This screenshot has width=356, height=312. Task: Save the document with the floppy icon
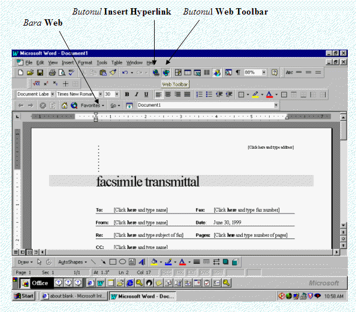point(40,73)
